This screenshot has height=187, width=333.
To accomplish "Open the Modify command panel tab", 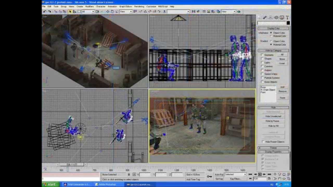I will (265, 18).
